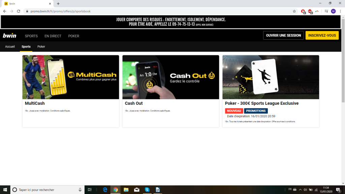Click OUVRIR UNE SESSION button
Image resolution: width=345 pixels, height=194 pixels.
pos(283,35)
